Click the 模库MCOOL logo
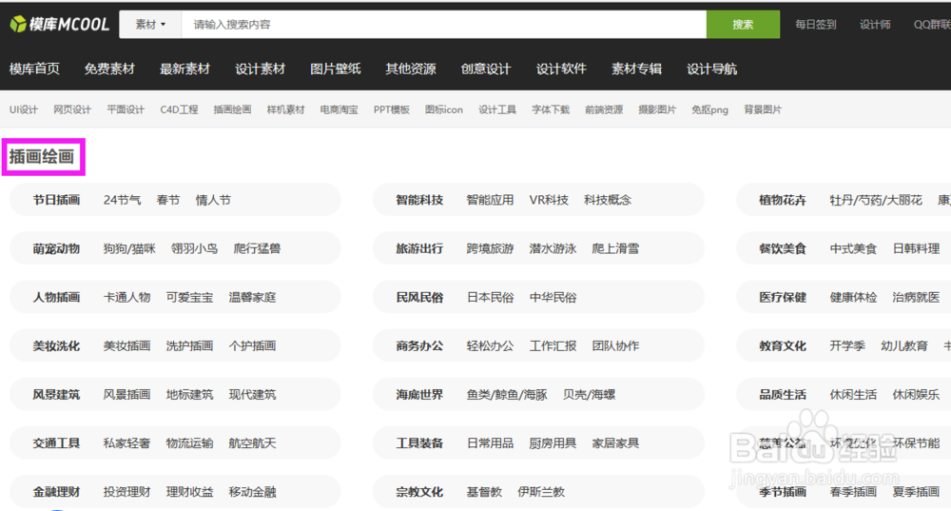 (59, 25)
